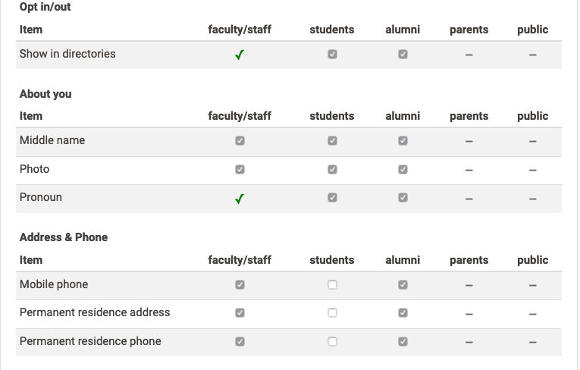Uncheck Mobile phone for faculty/staff

240,284
